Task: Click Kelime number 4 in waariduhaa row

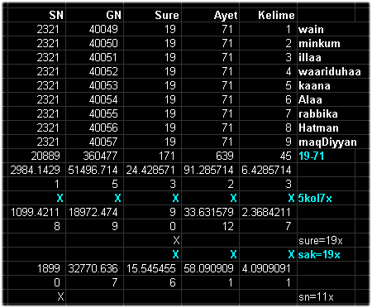Action: [289, 71]
